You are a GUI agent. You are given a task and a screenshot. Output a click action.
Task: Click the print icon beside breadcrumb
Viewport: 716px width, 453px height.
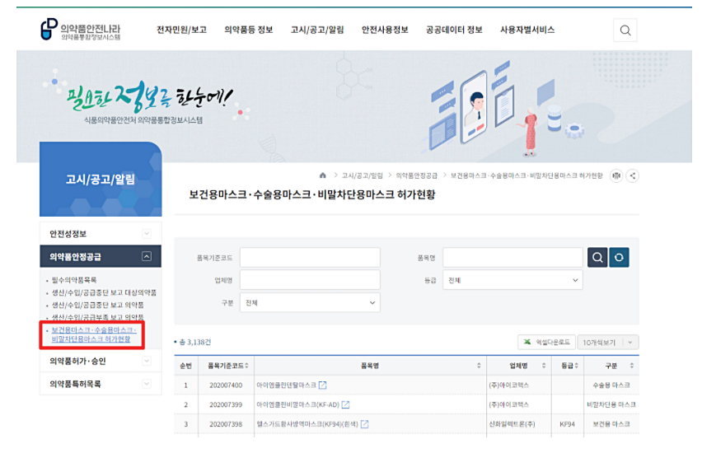[616, 175]
